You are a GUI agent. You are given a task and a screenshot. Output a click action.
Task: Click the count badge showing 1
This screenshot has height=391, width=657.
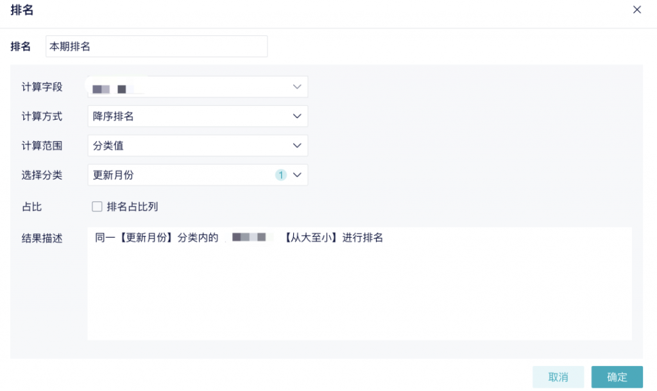(280, 175)
